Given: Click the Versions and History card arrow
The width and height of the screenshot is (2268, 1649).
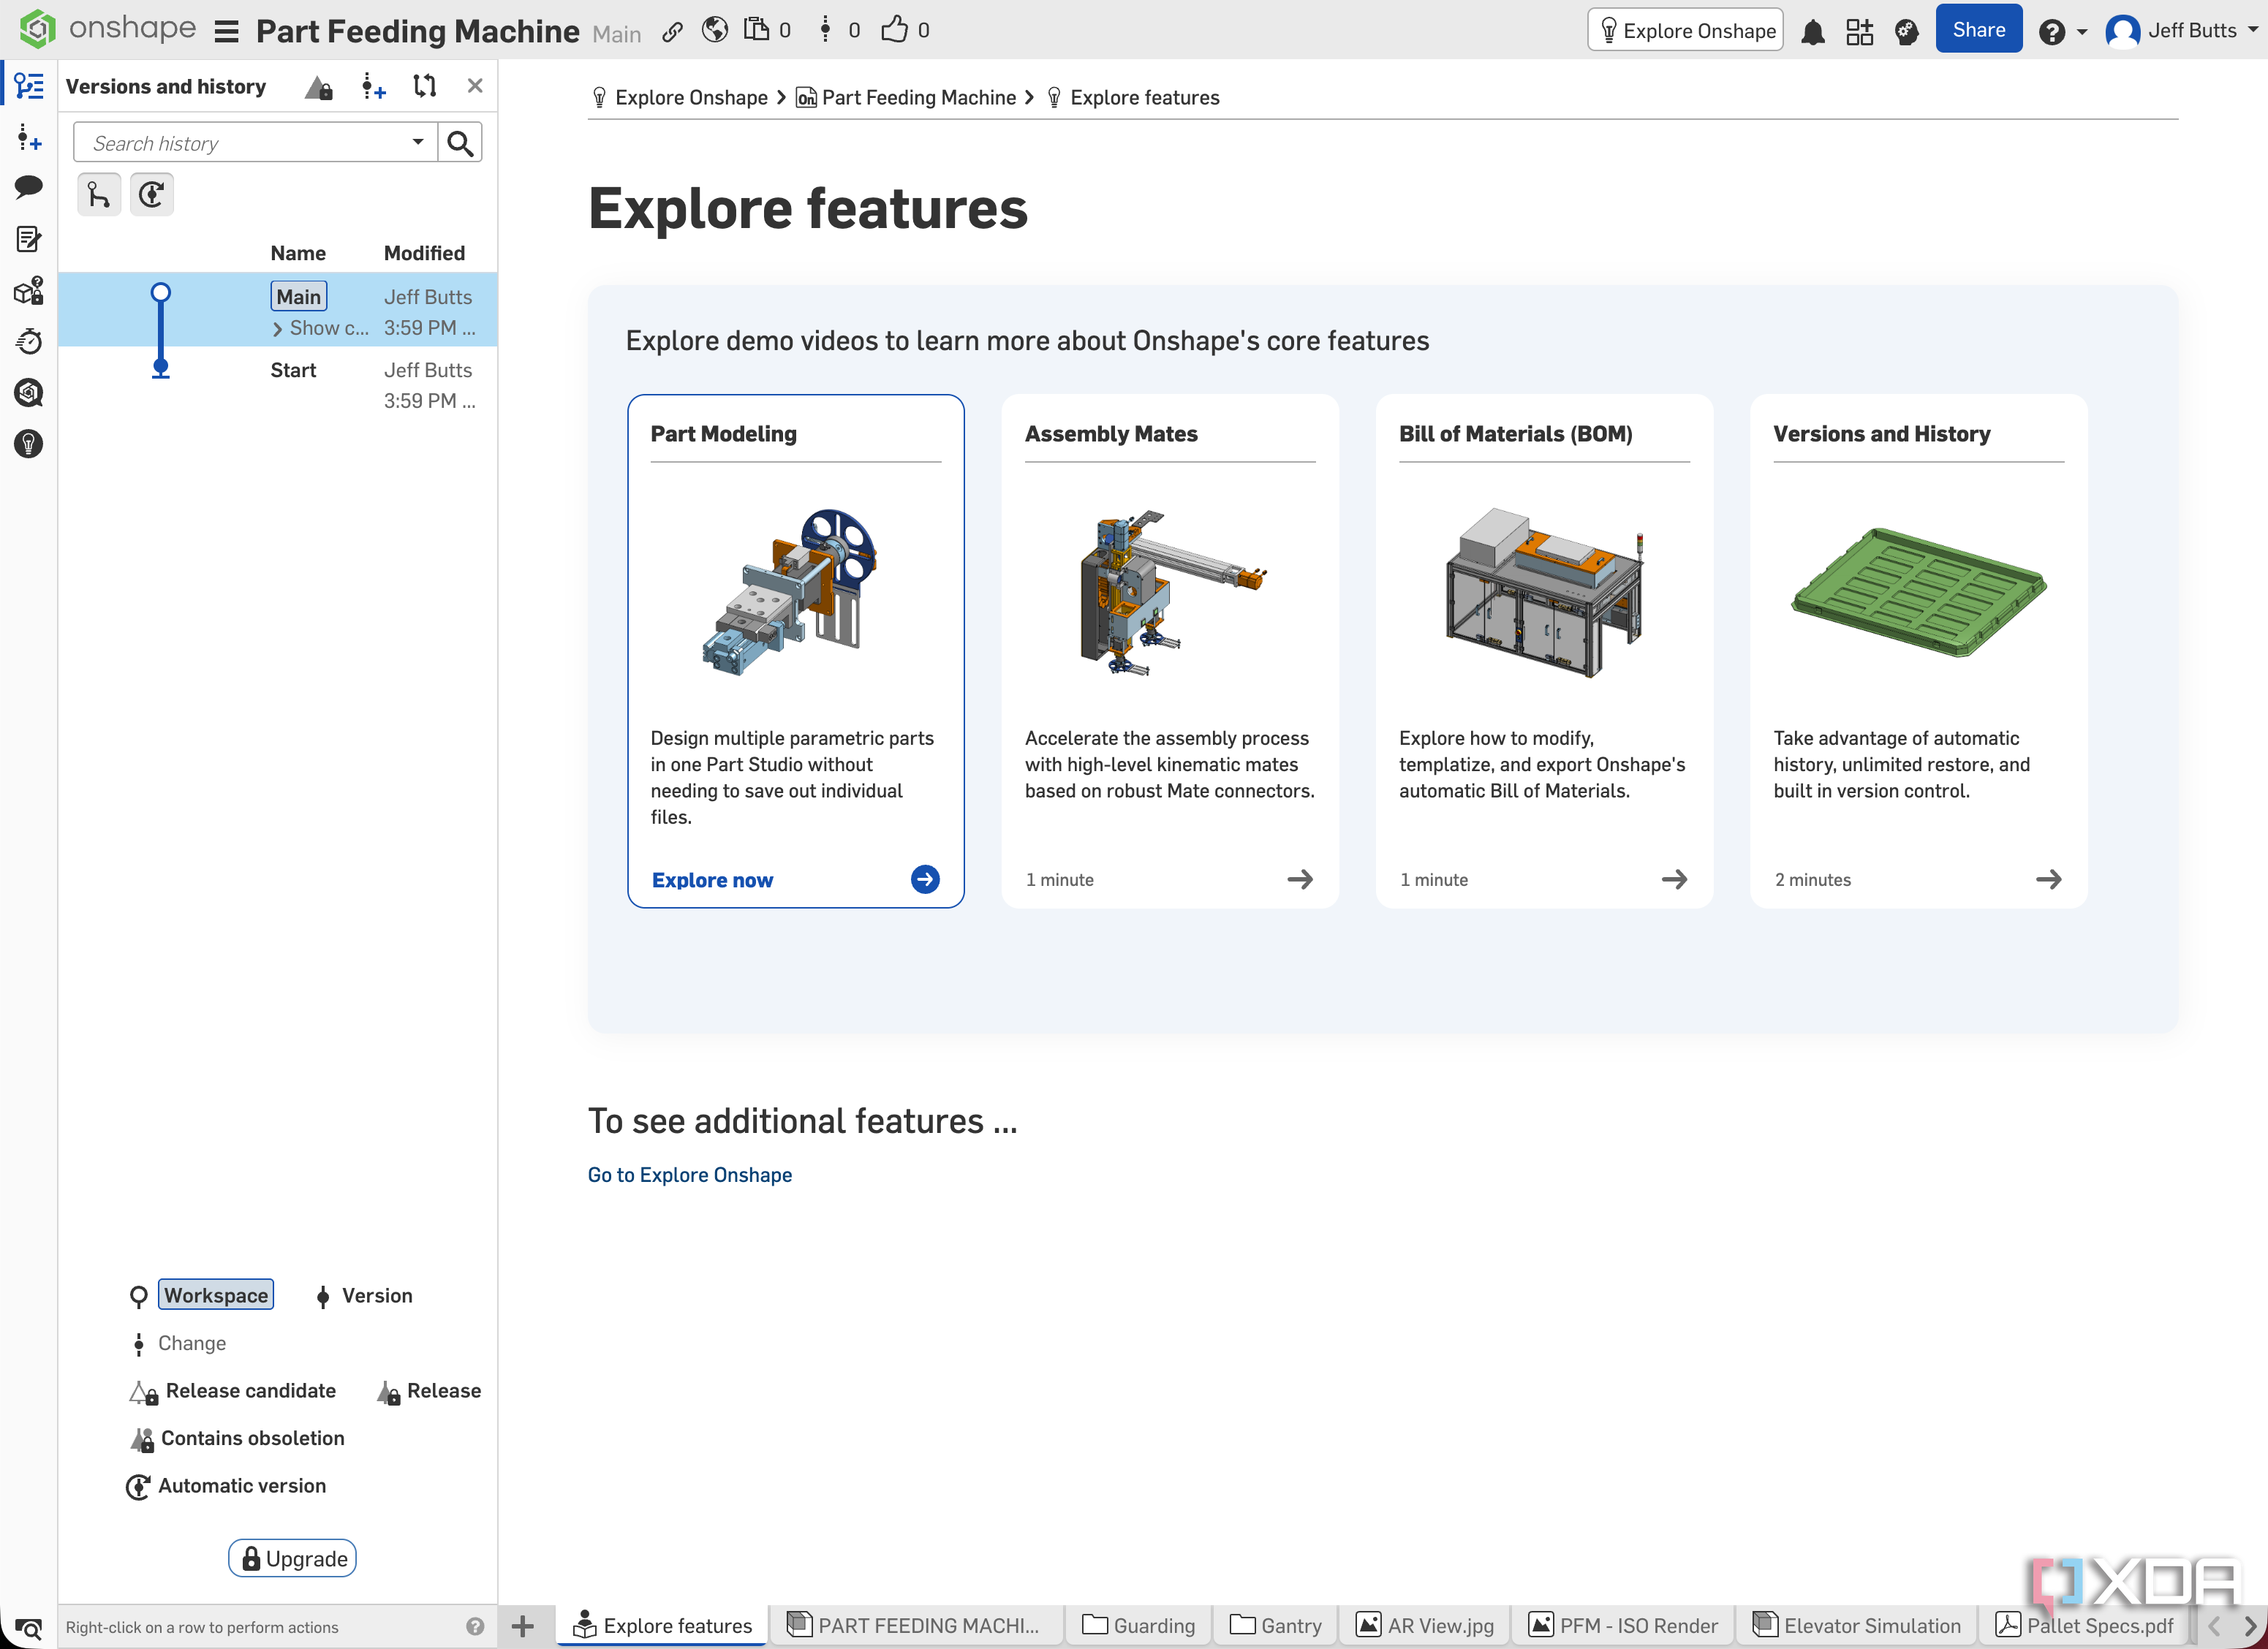Looking at the screenshot, I should (x=2048, y=879).
